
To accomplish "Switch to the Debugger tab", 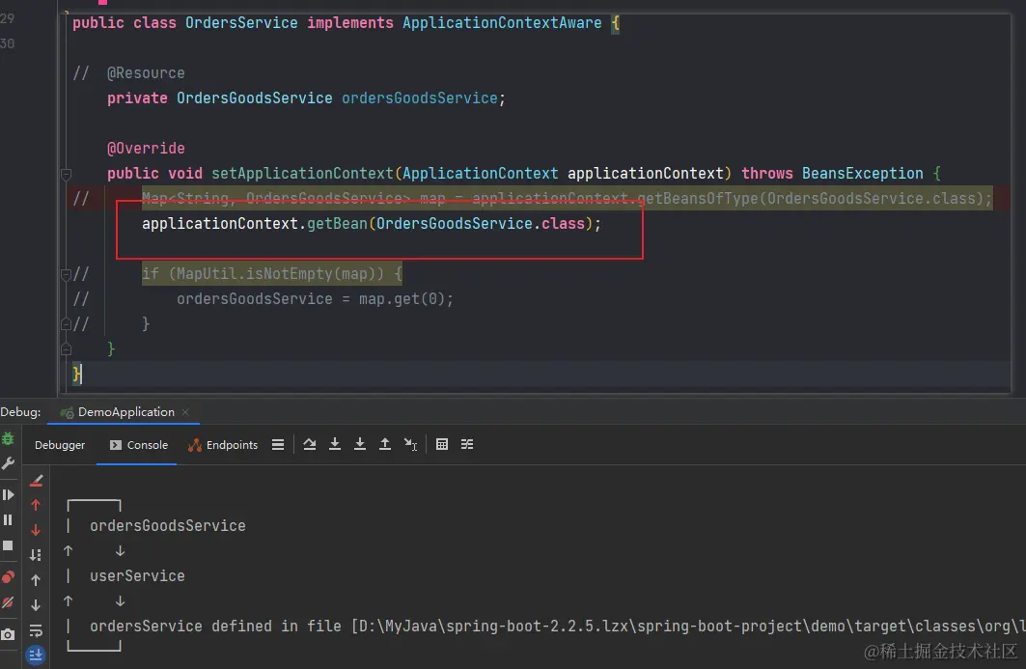I will coord(60,445).
